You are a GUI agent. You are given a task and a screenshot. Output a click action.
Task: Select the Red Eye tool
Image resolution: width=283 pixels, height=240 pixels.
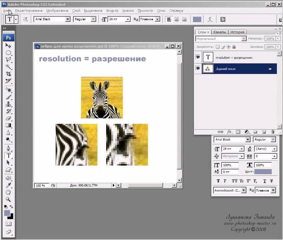coord(8,90)
